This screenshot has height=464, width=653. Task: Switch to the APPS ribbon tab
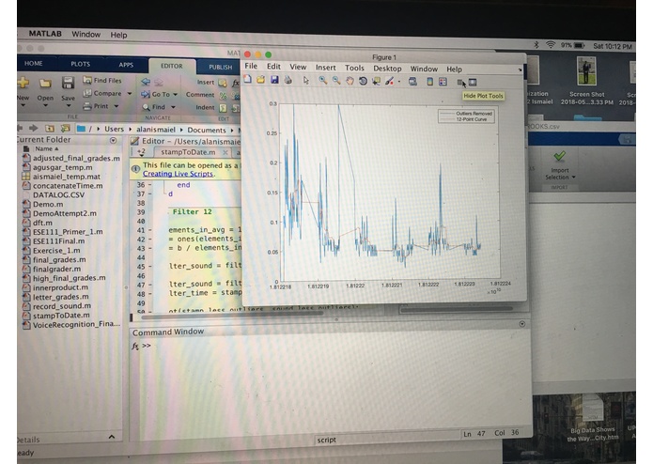(126, 65)
